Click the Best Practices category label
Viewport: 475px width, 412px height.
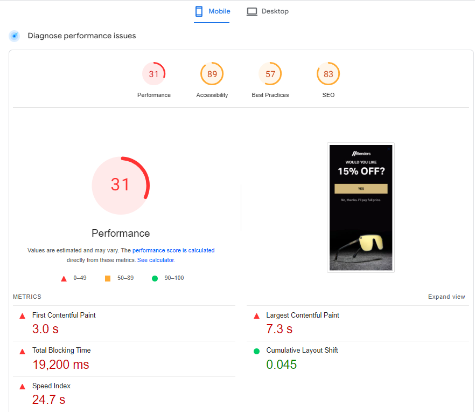(270, 95)
